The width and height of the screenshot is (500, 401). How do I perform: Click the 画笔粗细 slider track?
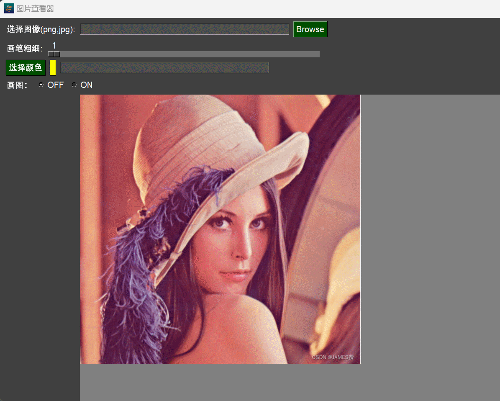(184, 54)
